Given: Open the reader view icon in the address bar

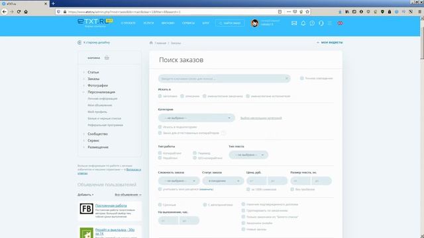Looking at the screenshot, I should click(x=280, y=12).
